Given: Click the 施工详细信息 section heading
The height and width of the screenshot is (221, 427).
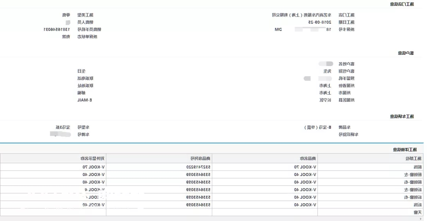Looking at the screenshot, I should click(405, 150).
